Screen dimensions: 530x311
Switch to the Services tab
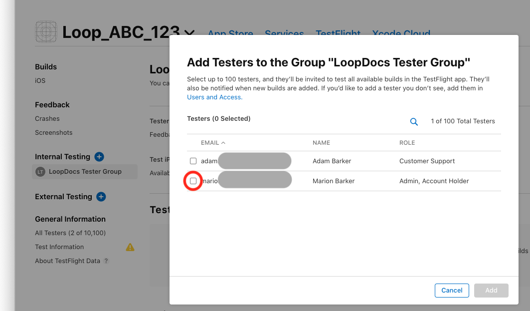[x=284, y=34]
